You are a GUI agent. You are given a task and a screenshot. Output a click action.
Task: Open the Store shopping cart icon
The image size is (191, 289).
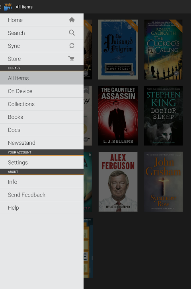pos(71,59)
